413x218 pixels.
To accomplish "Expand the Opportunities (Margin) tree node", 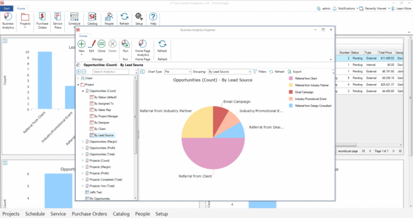I will [83, 142].
